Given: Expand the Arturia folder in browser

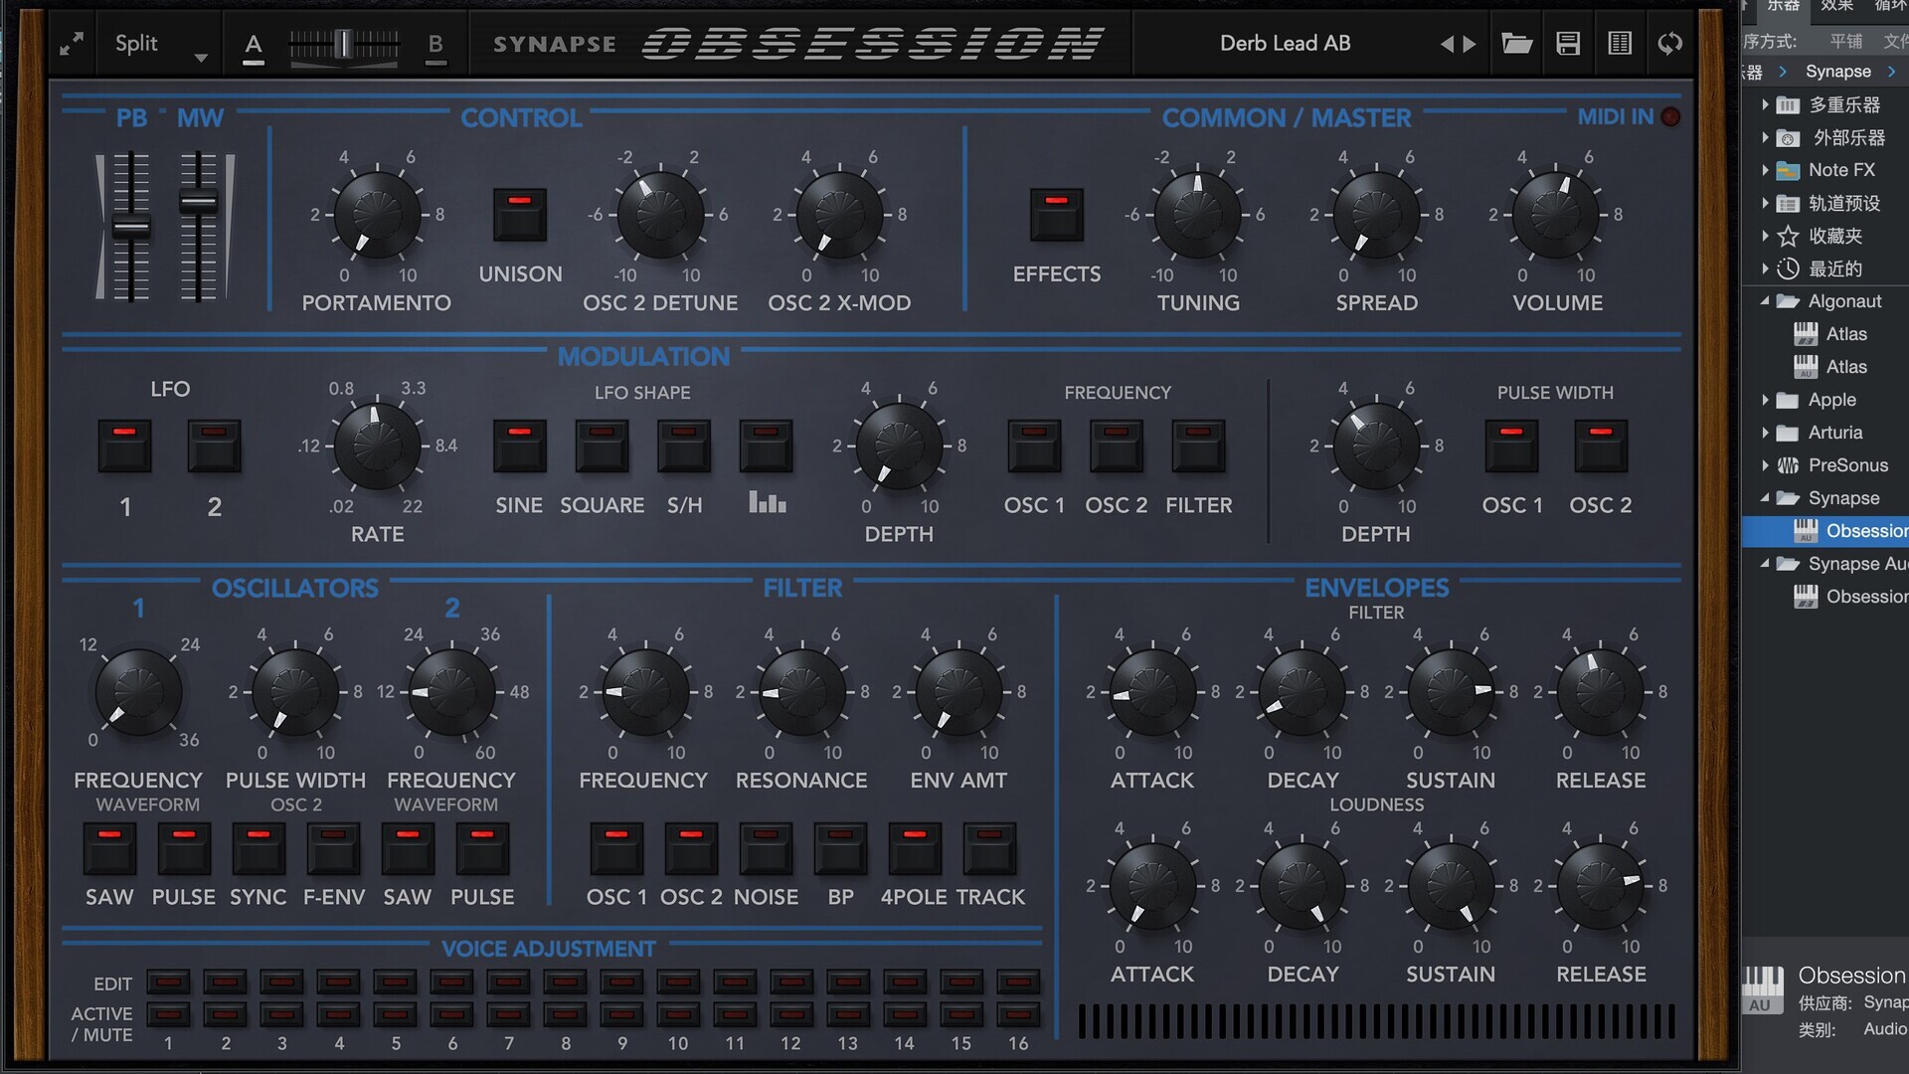Looking at the screenshot, I should 1765,433.
